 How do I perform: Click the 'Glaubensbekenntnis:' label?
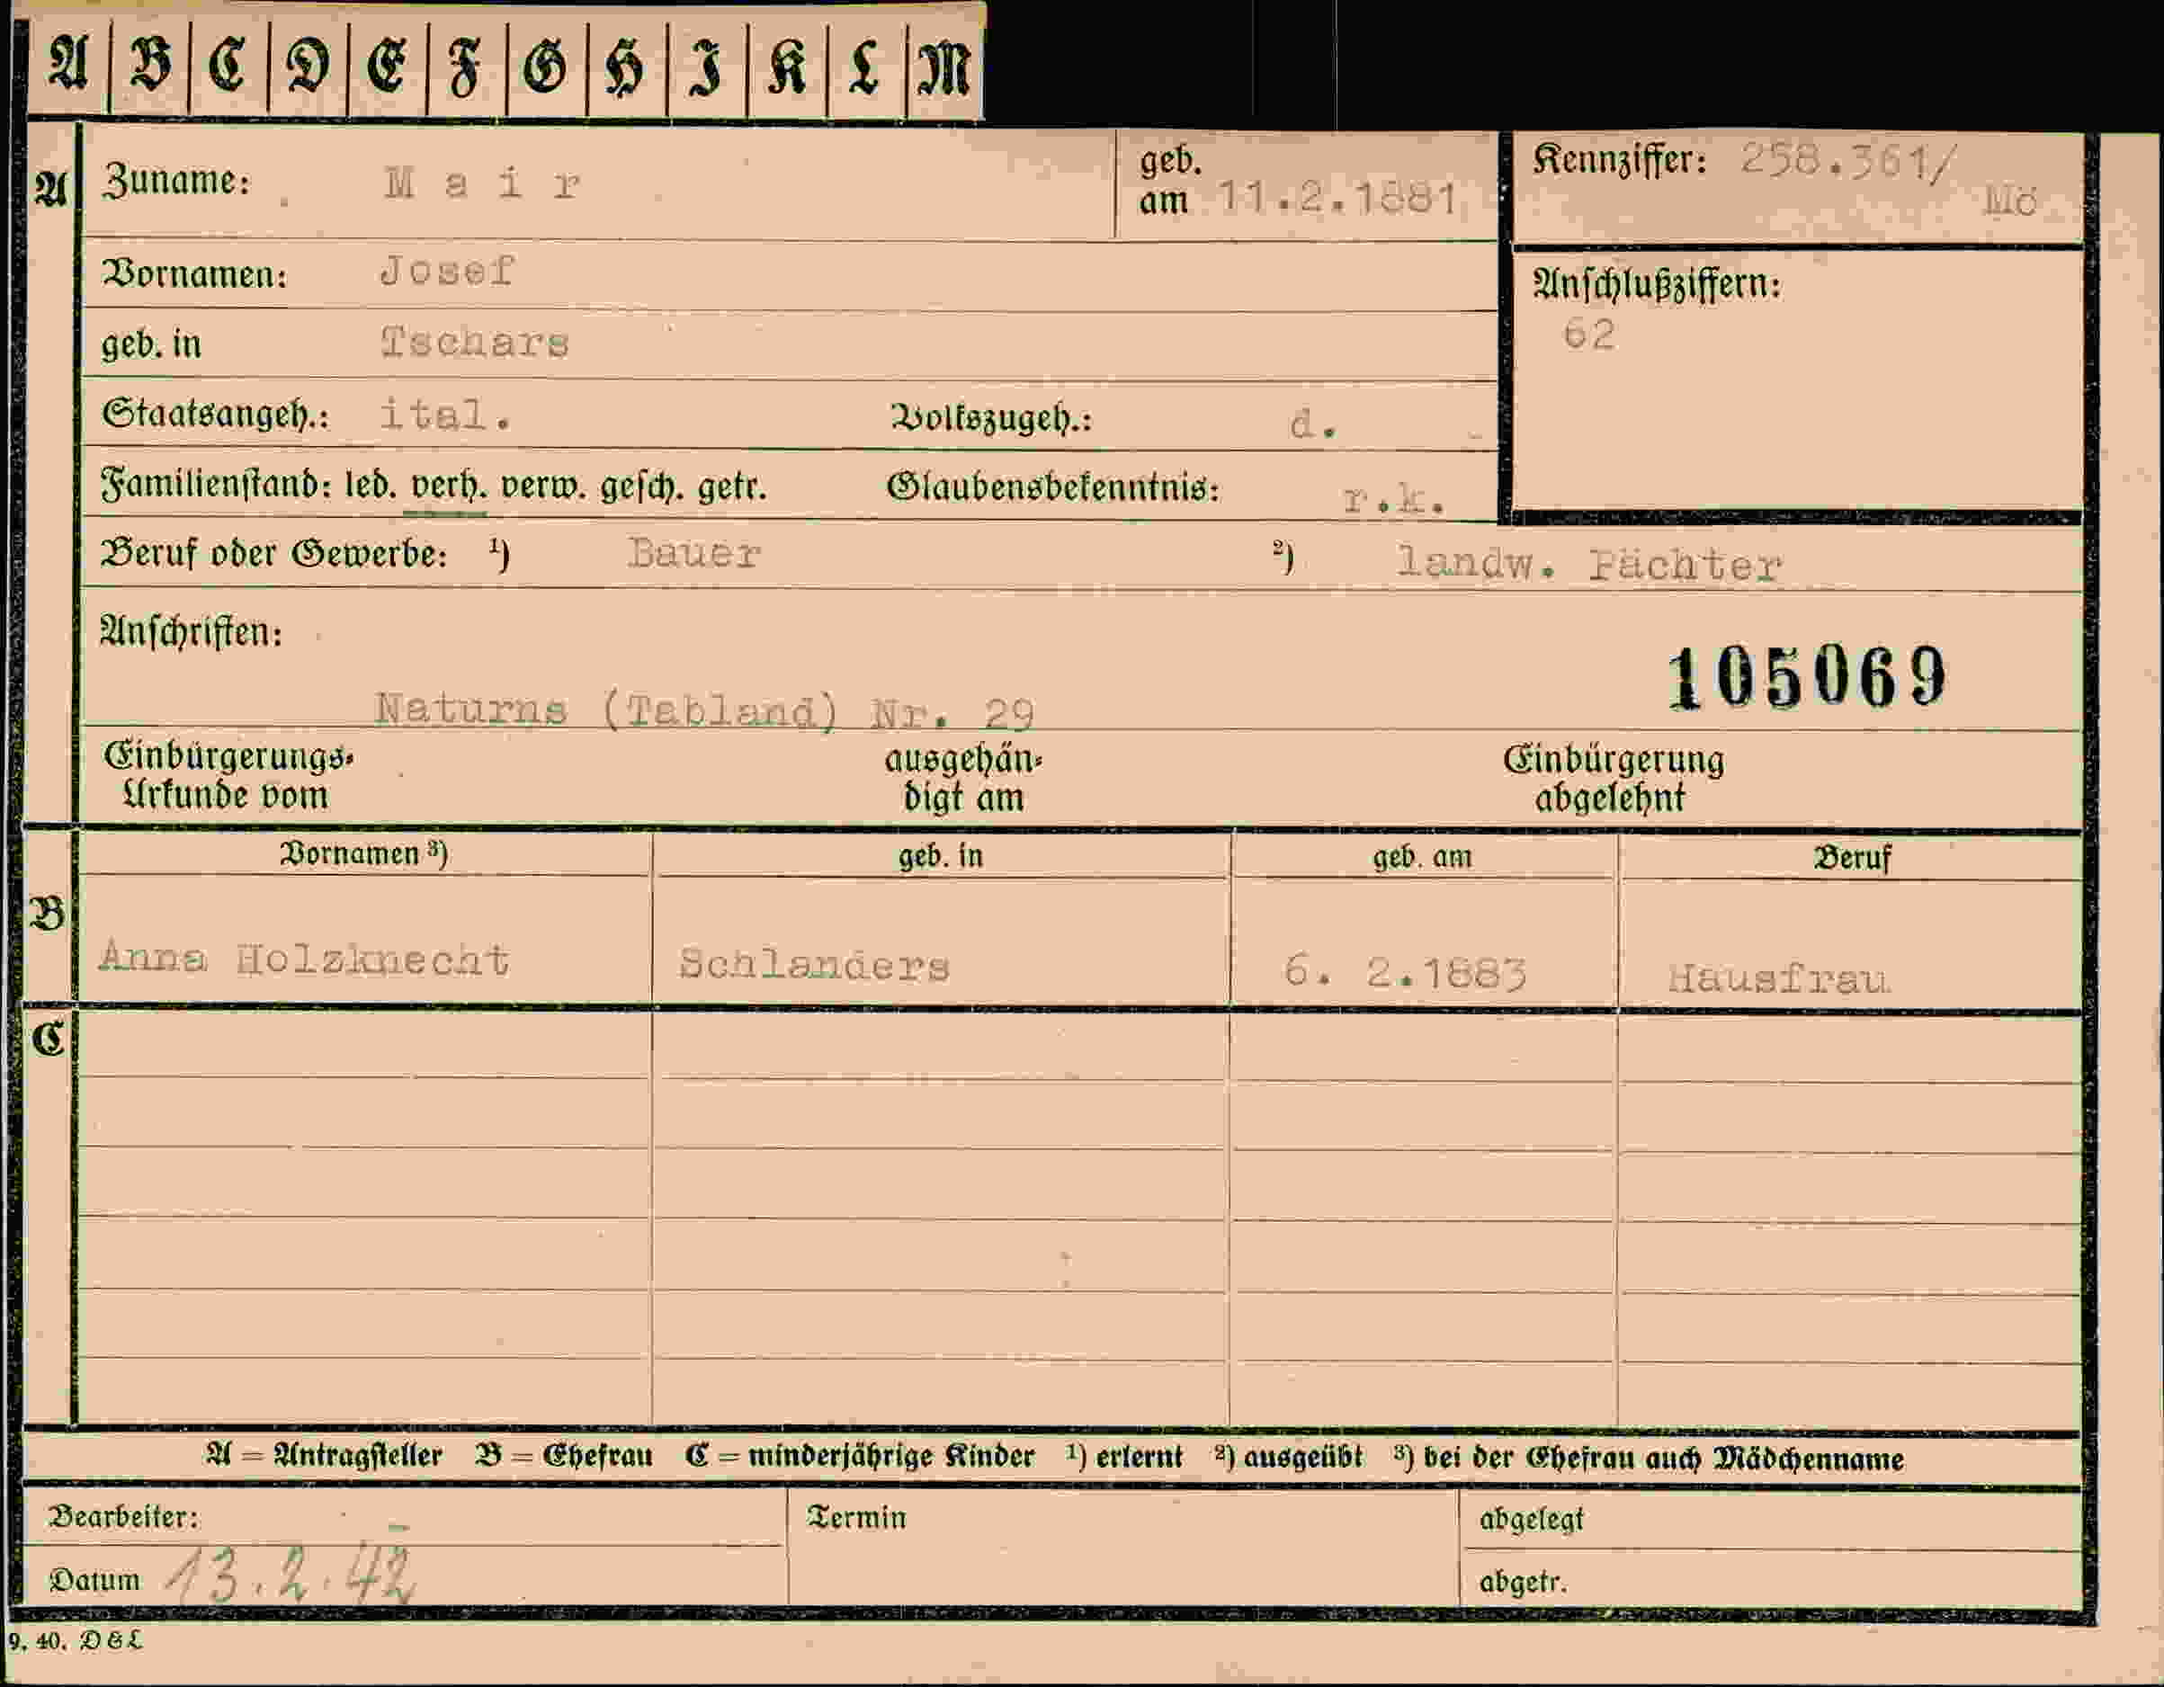point(1052,487)
